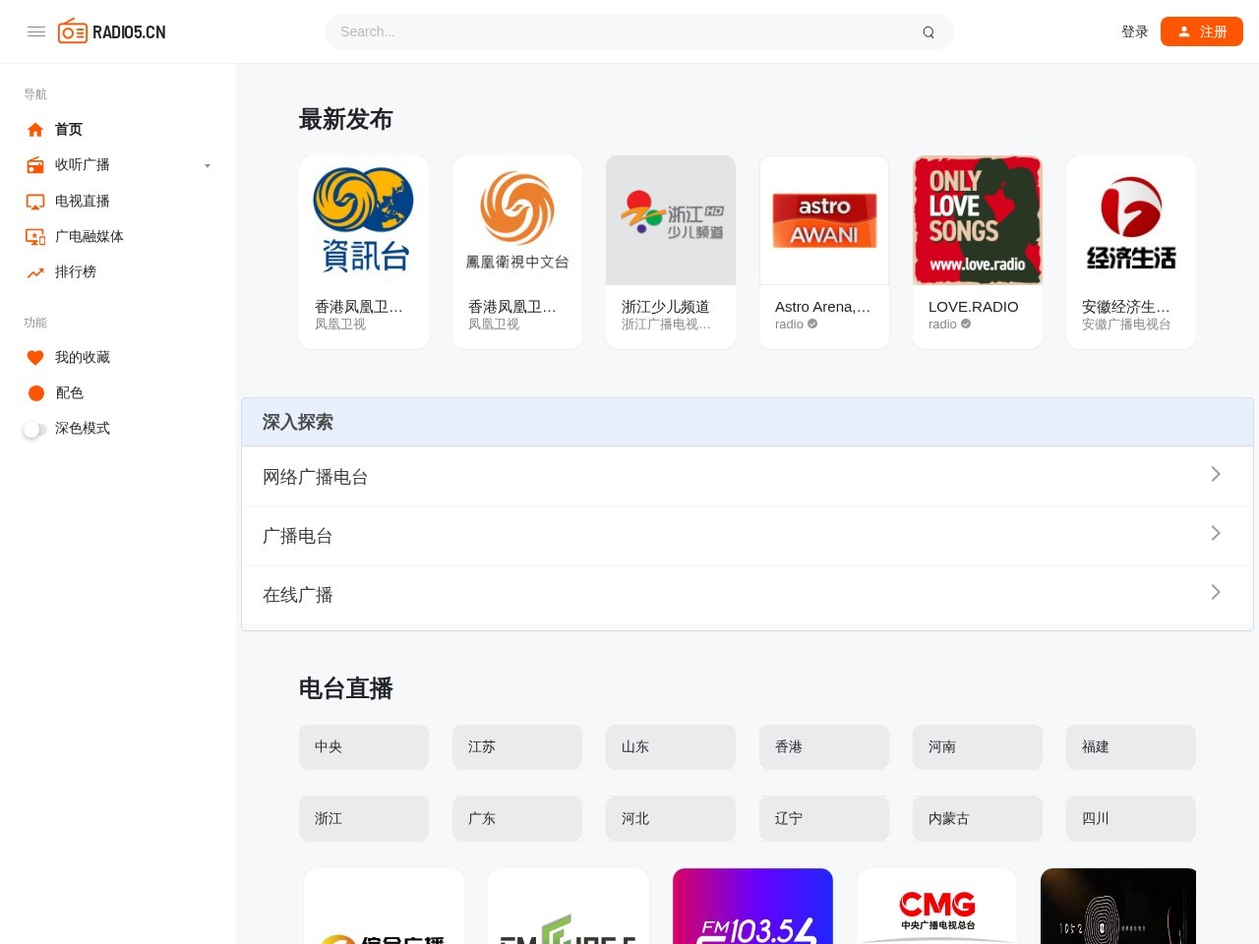Click the 中央 region button

(364, 747)
